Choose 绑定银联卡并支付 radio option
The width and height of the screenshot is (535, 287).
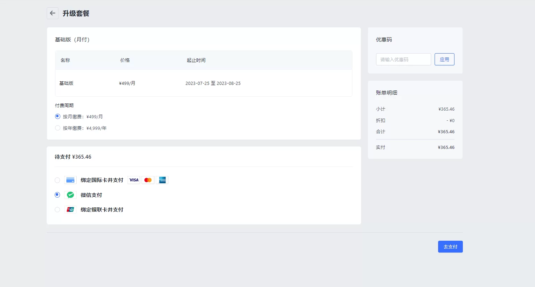pos(57,210)
